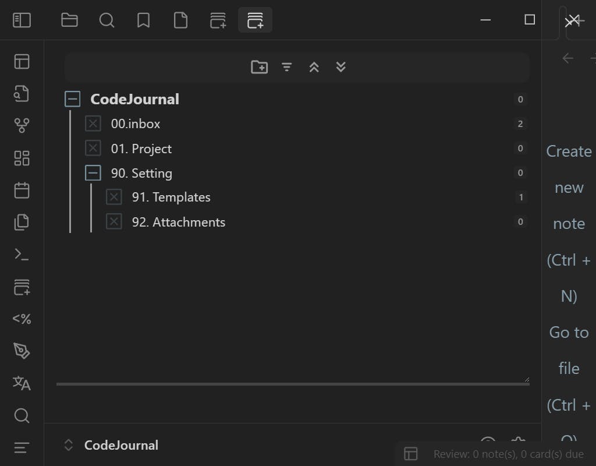This screenshot has width=596, height=466.
Task: Open the search tab in sidebar
Action: coord(107,20)
